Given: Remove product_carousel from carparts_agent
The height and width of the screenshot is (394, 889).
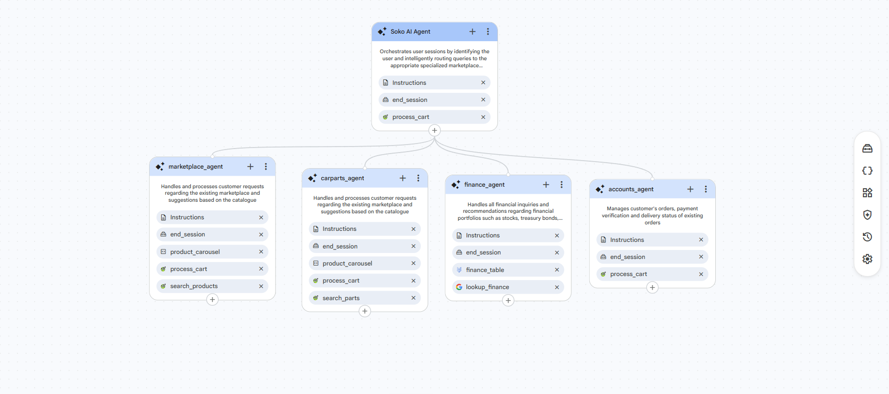Looking at the screenshot, I should coord(413,264).
